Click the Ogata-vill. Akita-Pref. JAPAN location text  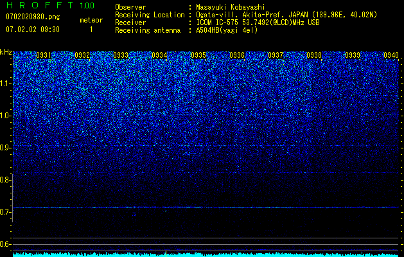pos(286,15)
